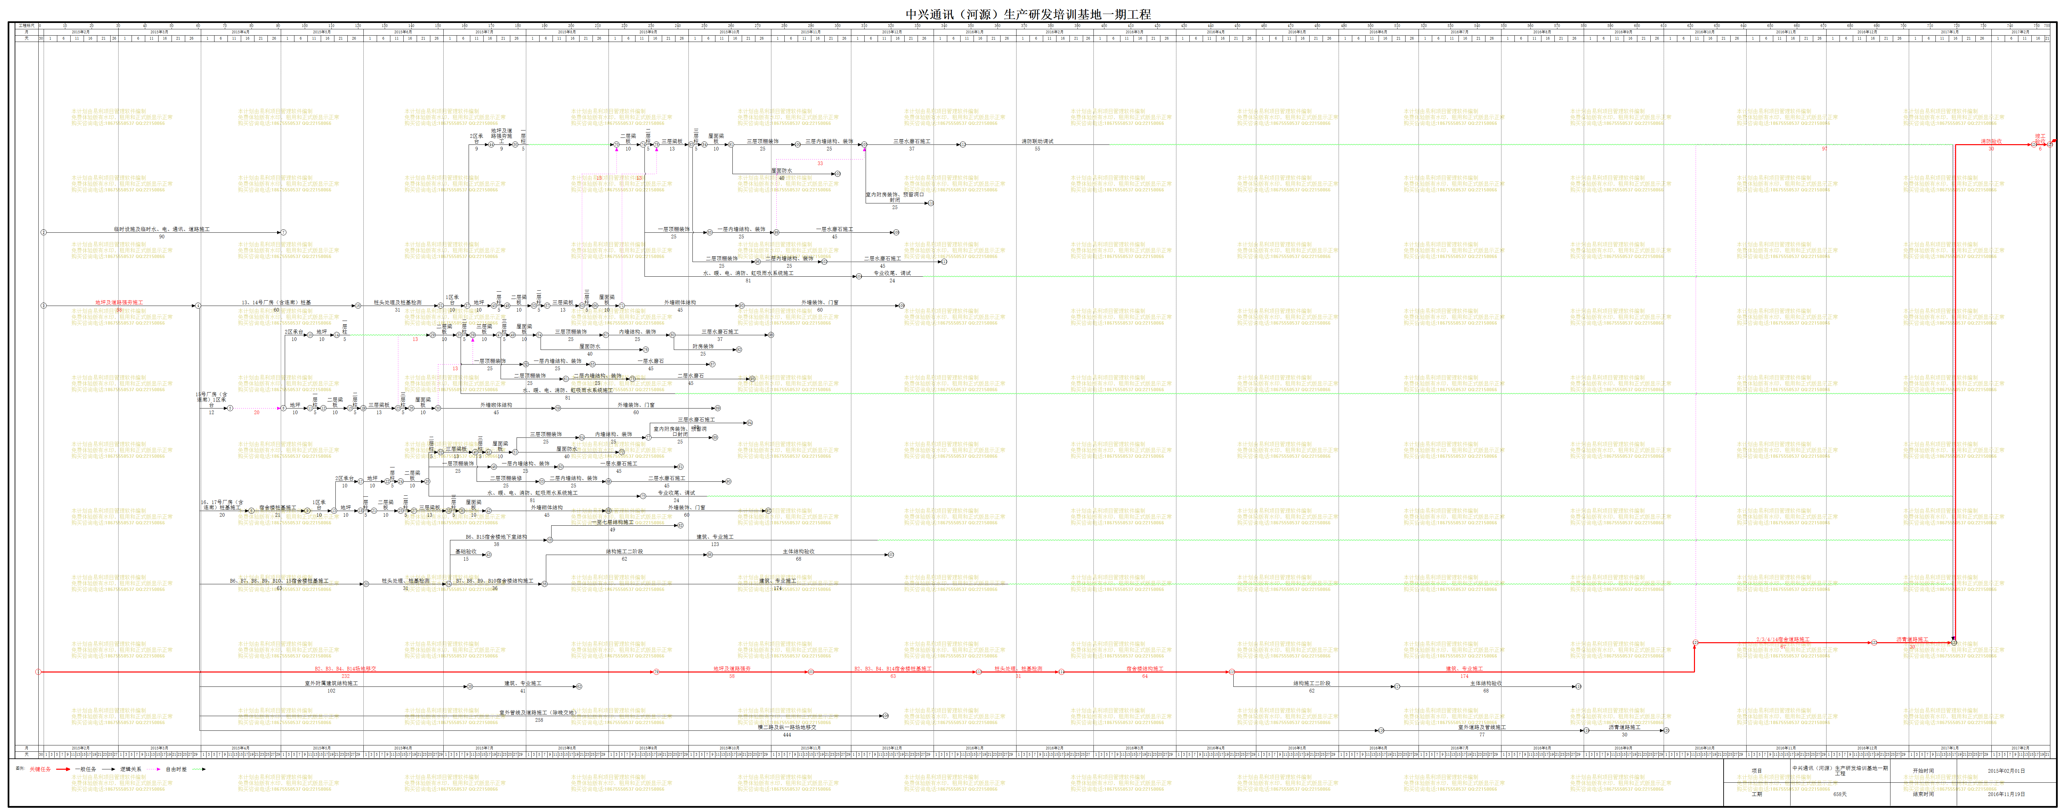Click node 2 at start of 临时设施 task

tap(44, 232)
